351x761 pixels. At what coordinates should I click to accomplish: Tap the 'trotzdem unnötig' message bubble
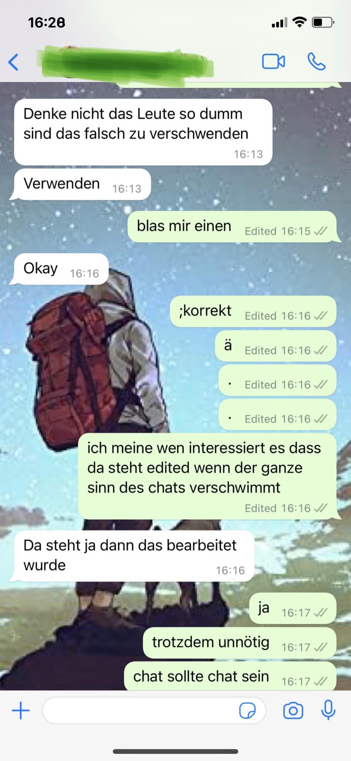(239, 643)
